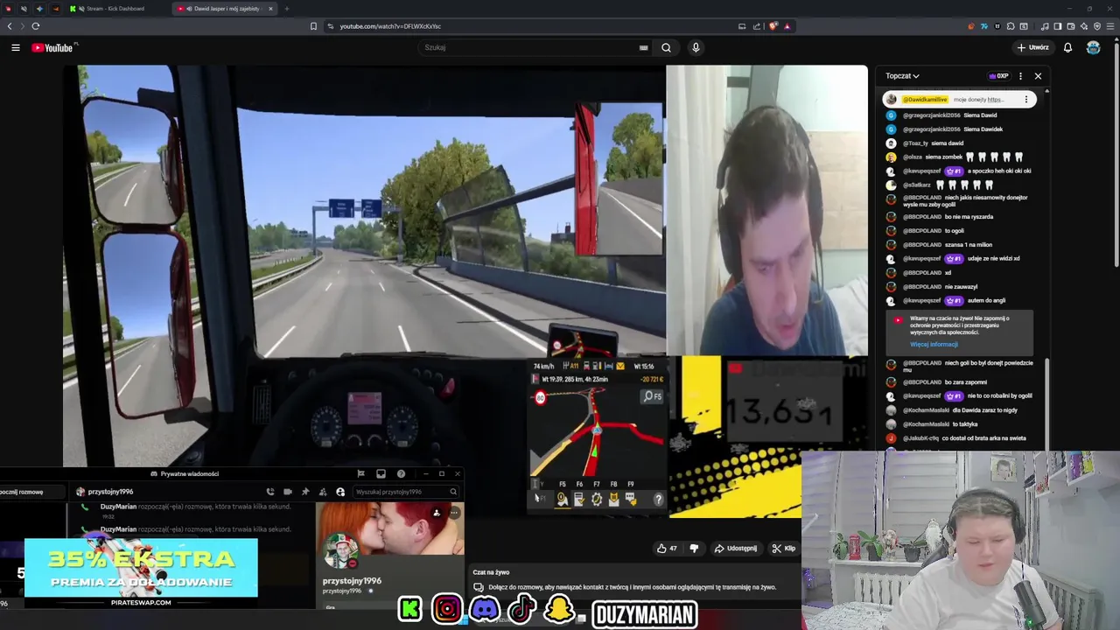Start video call in Discord header
Screen dimensions: 1120x630
coord(288,492)
